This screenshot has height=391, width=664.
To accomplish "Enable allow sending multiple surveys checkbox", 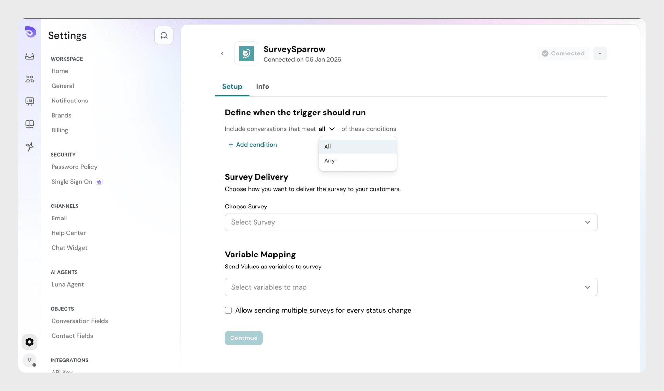I will tap(228, 310).
